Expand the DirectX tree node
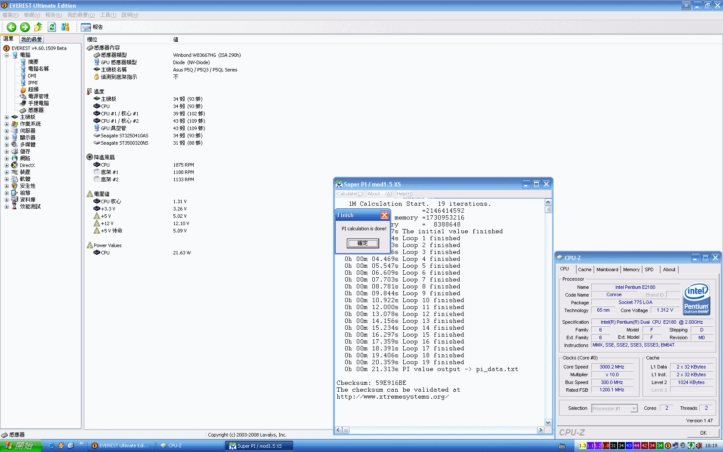Screen dimensions: 723x452 point(7,165)
